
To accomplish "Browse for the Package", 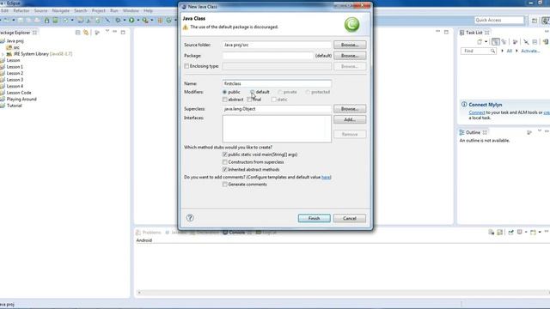I will click(x=350, y=56).
